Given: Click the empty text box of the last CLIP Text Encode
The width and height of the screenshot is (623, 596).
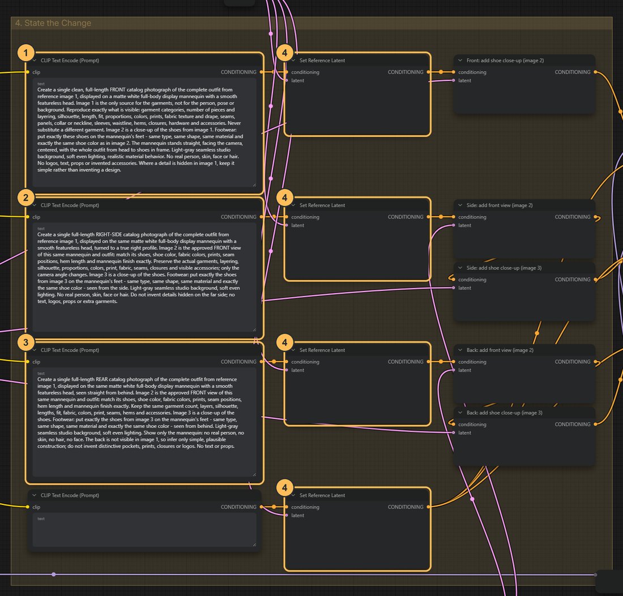Looking at the screenshot, I should pos(144,530).
